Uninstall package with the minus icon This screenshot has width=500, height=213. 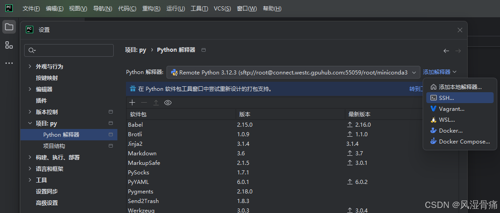click(144, 103)
